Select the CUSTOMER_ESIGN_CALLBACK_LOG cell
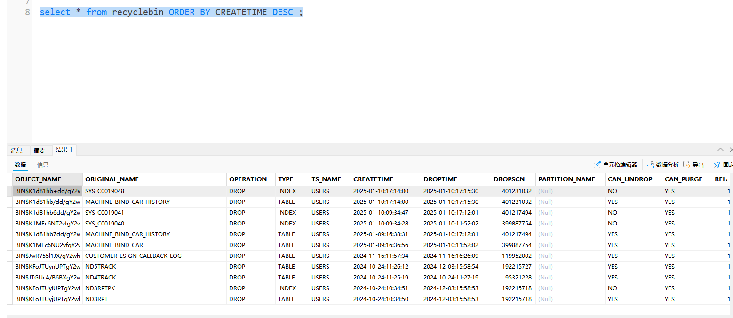The image size is (733, 318). [x=133, y=256]
